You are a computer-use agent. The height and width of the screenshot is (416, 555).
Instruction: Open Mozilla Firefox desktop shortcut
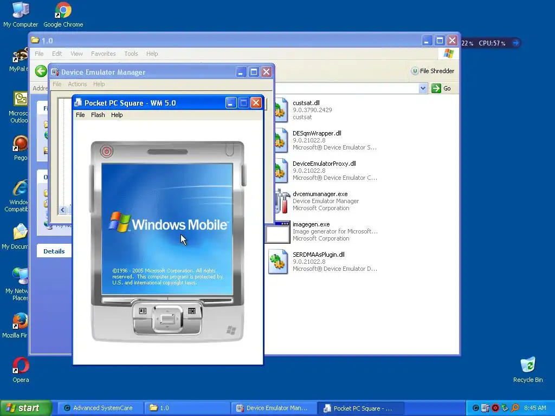16,326
